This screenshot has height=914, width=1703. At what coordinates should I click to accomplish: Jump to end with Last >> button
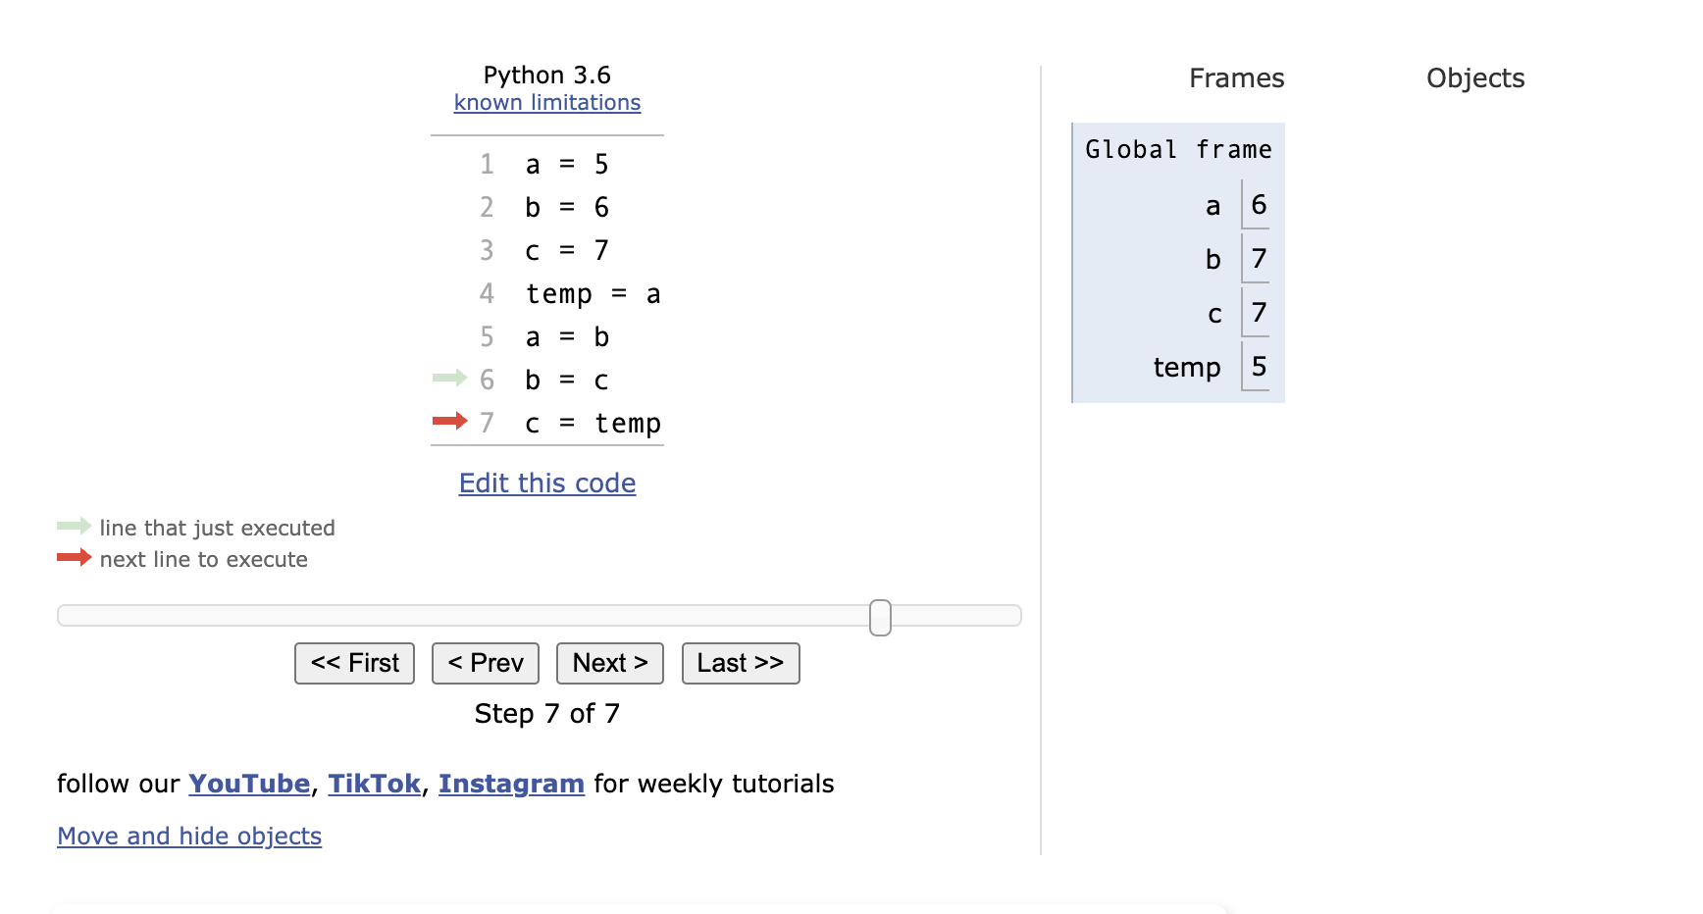pos(740,664)
